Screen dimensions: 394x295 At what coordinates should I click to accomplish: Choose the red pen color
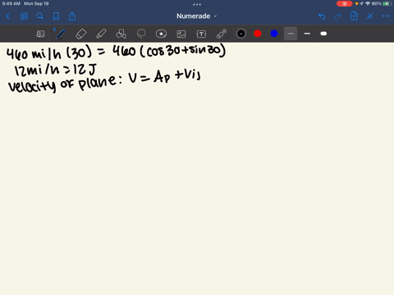(x=258, y=34)
